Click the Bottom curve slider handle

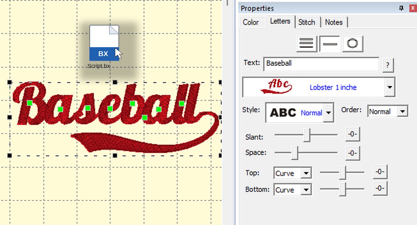(342, 189)
